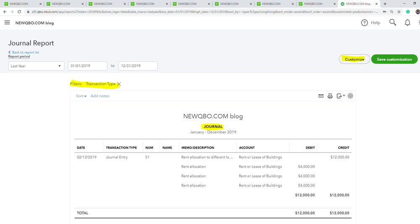
Task: Click the NEWQBO.COM blog report heading
Action: tap(213, 116)
